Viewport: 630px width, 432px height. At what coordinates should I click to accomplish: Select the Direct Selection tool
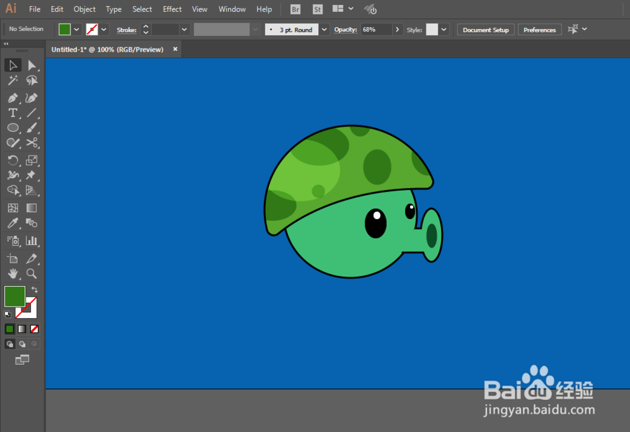coord(31,65)
